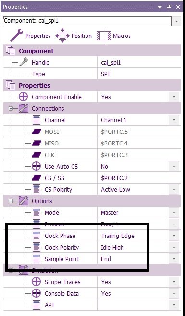This screenshot has width=185, height=316.
Task: Click the Component Enable circle icon
Action: click(x=24, y=97)
